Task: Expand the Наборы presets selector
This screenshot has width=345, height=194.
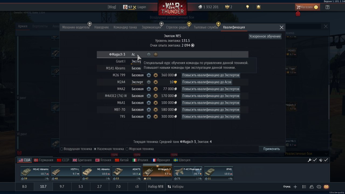Action: pyautogui.click(x=175, y=186)
